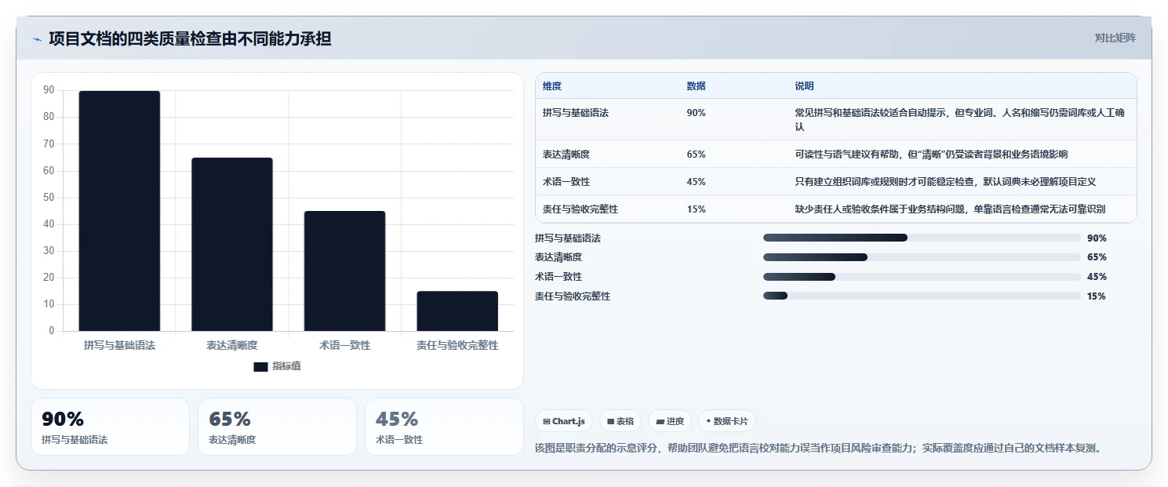
Task: Click x-axis label 表达清晰度 under chart
Action: (x=232, y=345)
